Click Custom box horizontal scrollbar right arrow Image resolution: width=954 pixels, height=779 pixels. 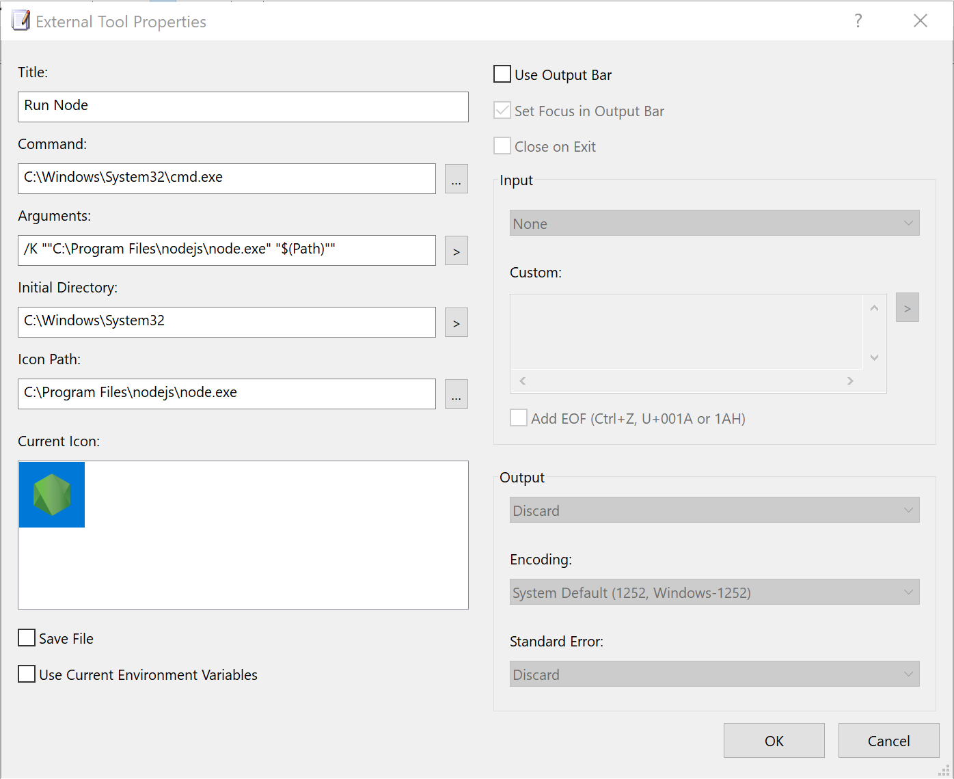tap(850, 381)
